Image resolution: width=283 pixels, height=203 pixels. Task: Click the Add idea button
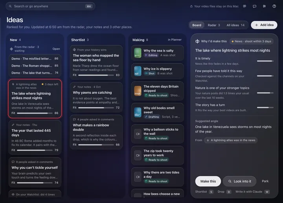(x=264, y=25)
